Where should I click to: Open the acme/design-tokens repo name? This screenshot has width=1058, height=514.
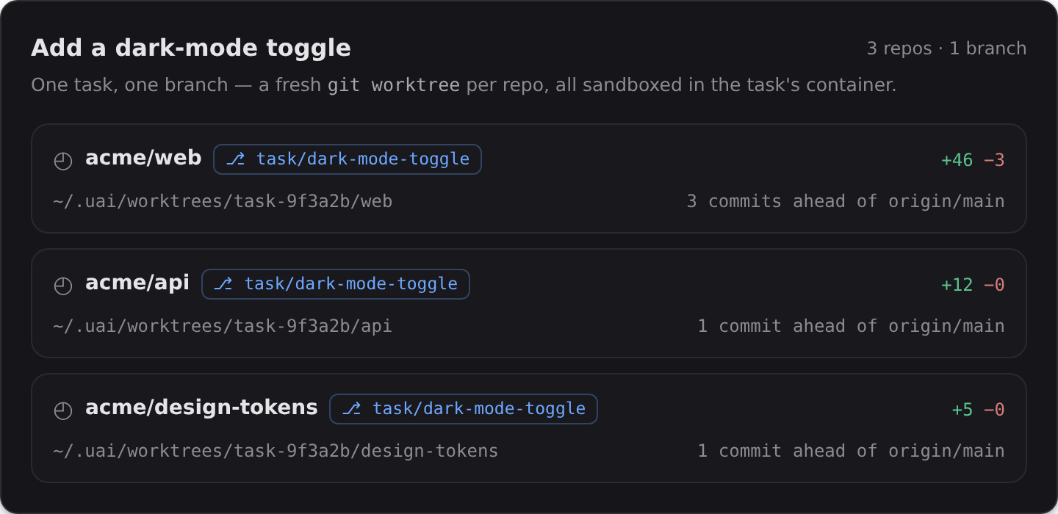(201, 408)
